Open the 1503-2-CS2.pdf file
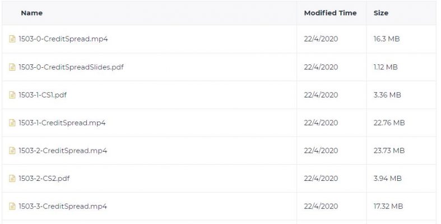The height and width of the screenshot is (224, 441). 44,178
